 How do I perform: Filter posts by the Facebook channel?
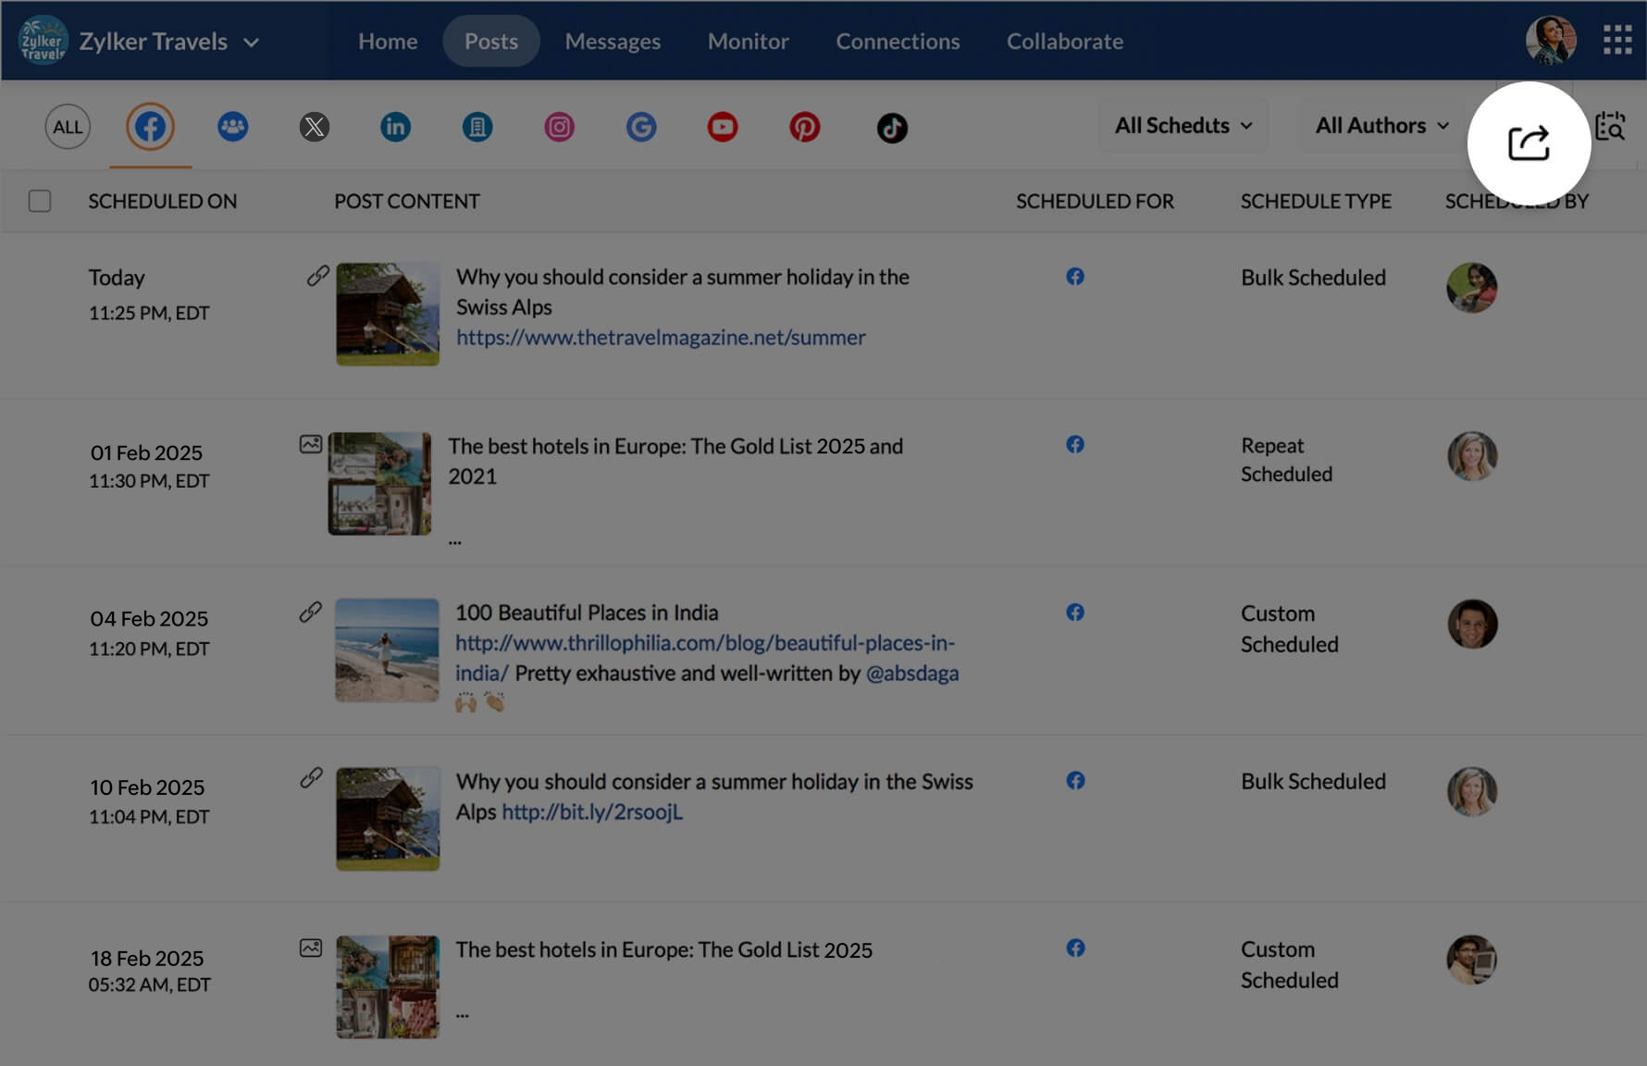click(150, 127)
